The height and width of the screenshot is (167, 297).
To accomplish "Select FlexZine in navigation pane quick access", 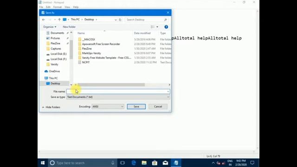I will point(55,43).
